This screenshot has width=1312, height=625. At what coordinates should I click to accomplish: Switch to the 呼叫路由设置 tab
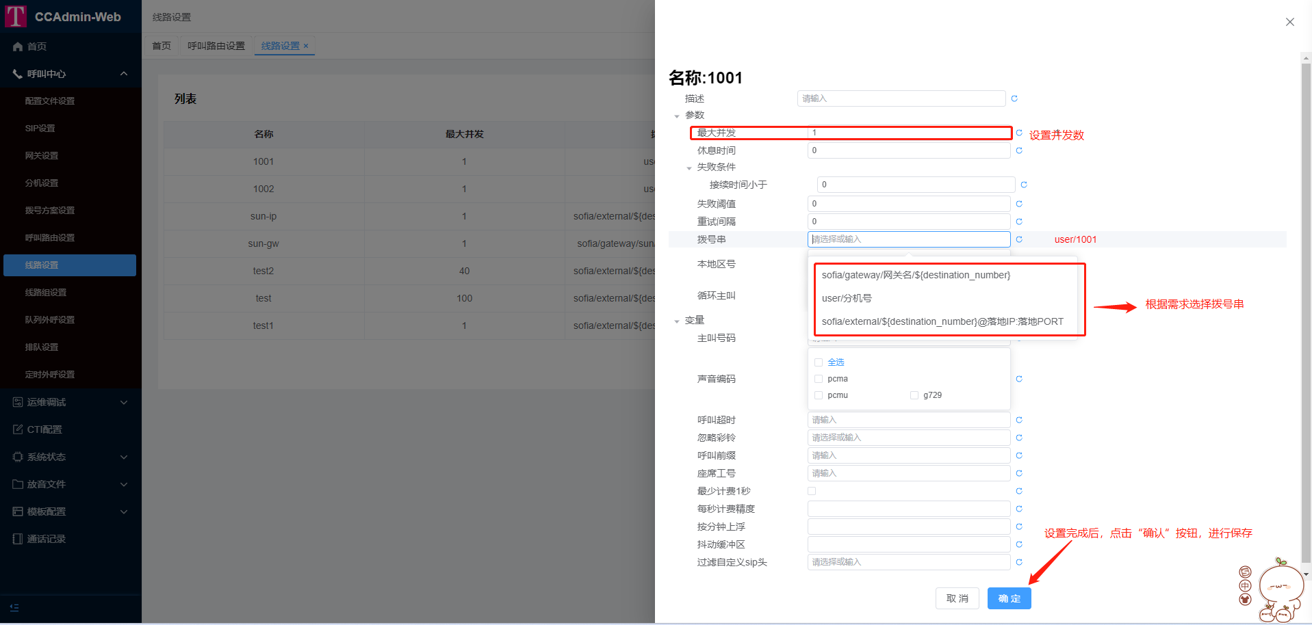tap(216, 46)
